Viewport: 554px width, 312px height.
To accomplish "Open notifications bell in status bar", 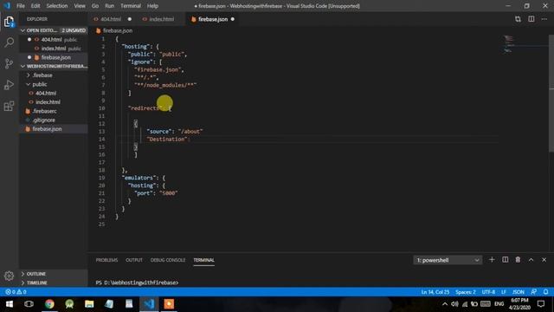I will click(546, 292).
